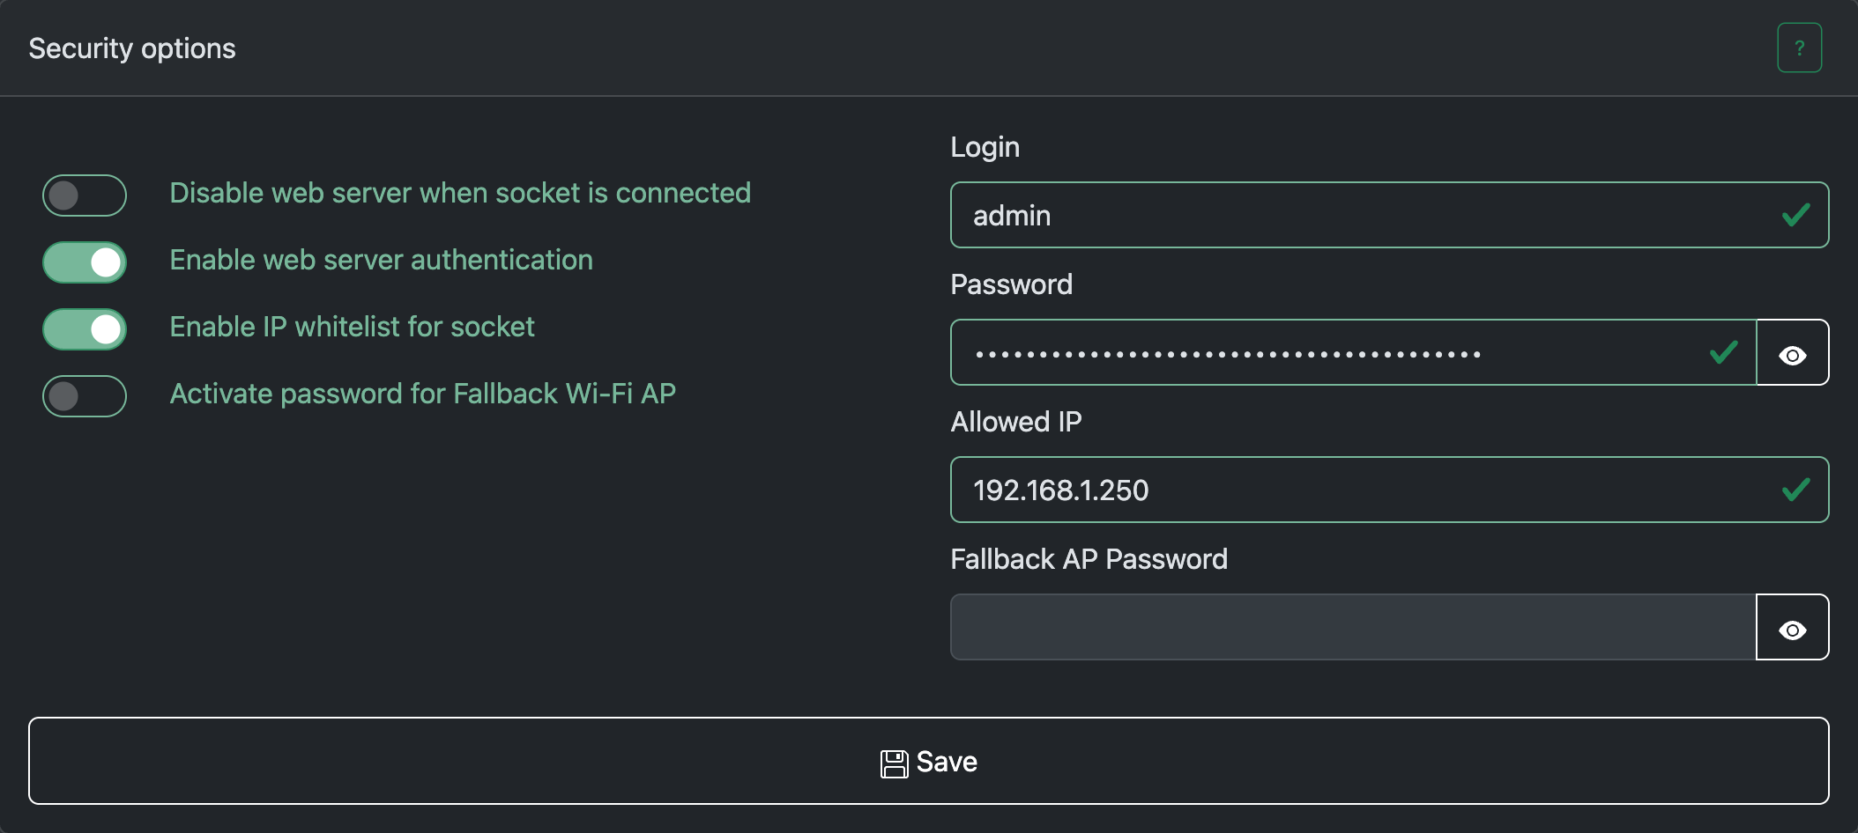Click the Save button
1858x833 pixels.
click(928, 761)
